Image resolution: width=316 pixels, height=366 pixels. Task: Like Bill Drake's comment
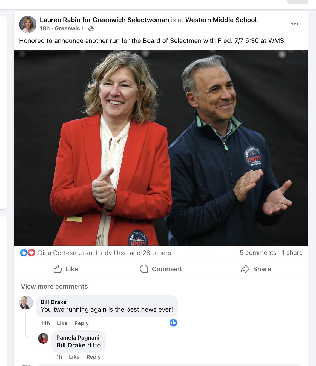[62, 323]
